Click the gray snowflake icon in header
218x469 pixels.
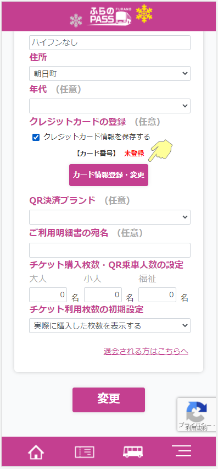click(76, 20)
